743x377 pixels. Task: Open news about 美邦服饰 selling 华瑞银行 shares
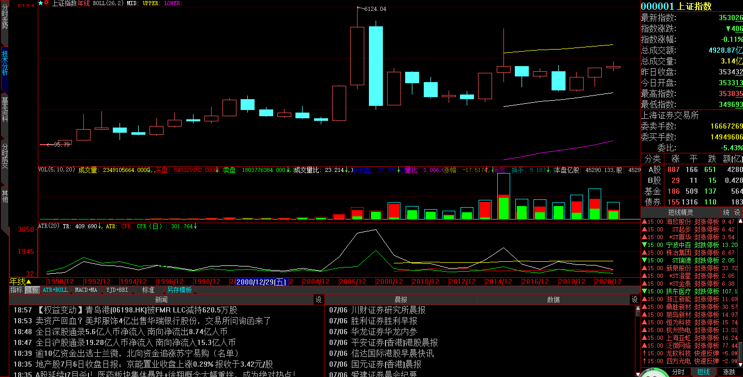[x=142, y=321]
